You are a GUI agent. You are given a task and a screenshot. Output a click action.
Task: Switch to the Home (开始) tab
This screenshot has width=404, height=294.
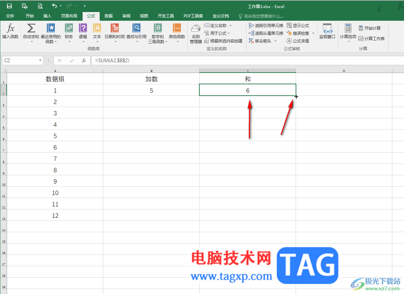click(x=30, y=16)
